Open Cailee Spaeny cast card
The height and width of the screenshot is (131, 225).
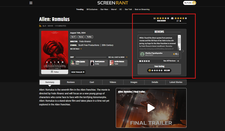(79, 63)
